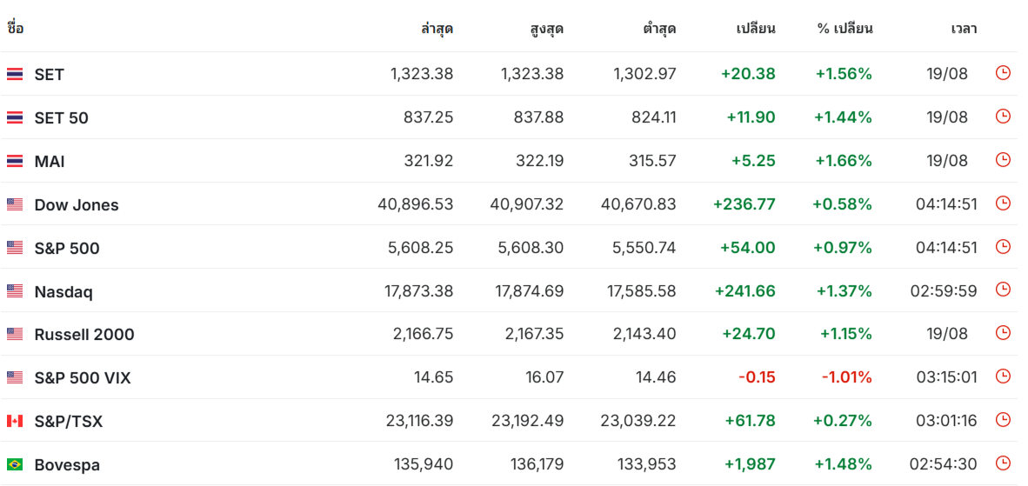Sort by the ล่าสุด column header
Viewport: 1028px width, 486px height.
[437, 29]
